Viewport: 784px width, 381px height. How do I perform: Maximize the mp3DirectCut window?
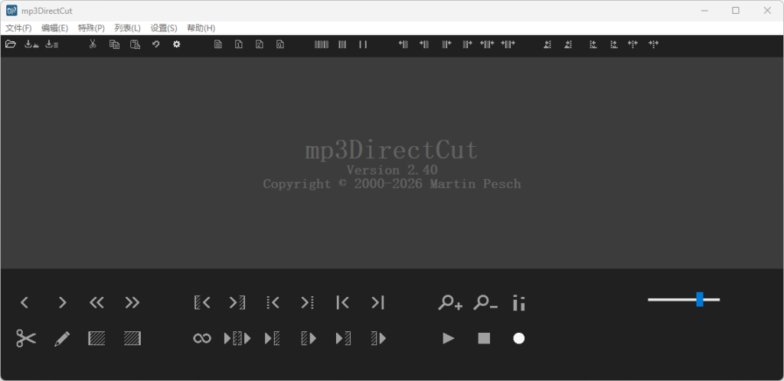pos(736,11)
